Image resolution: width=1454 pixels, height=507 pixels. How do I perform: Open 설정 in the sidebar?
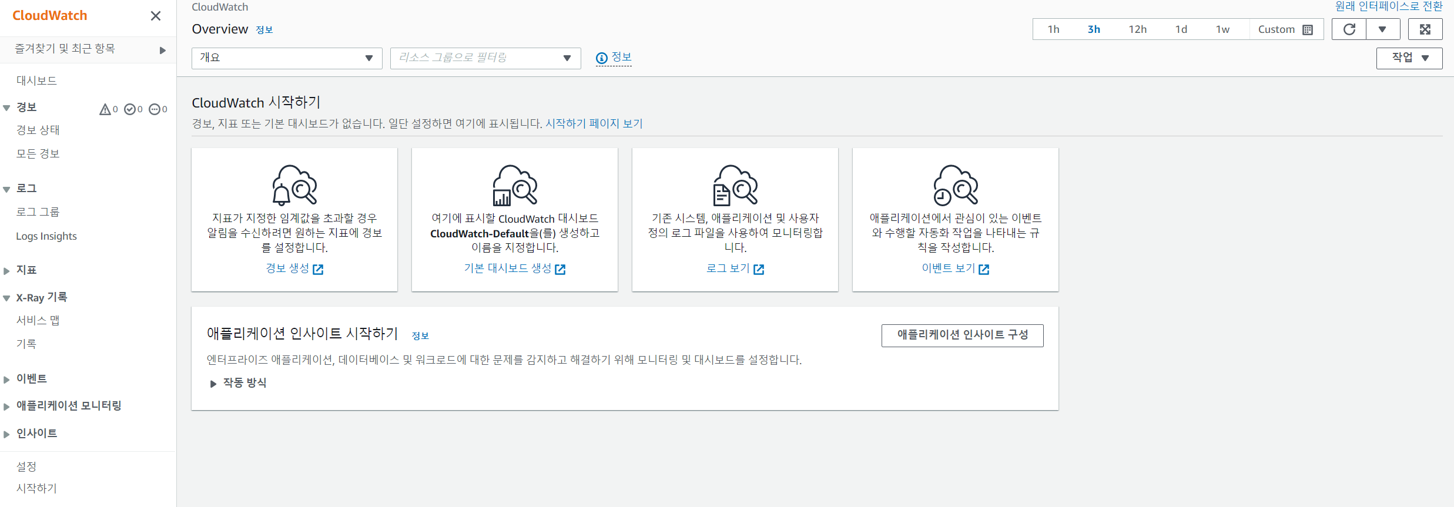(x=26, y=466)
